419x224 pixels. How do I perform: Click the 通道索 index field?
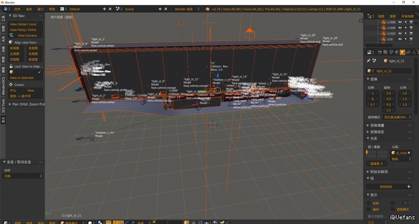point(376,164)
